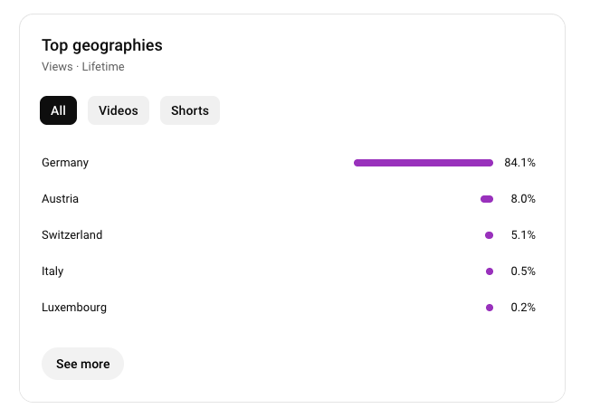The height and width of the screenshot is (418, 600).
Task: Click the Austria country label
Action: (61, 199)
